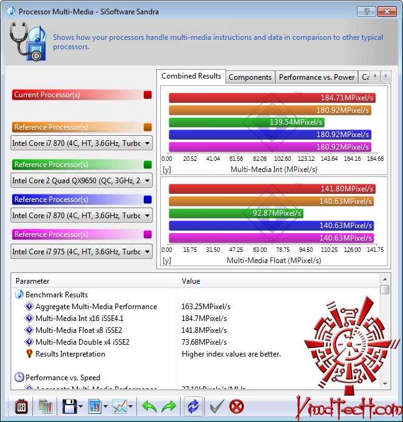Click the checkmark OK icon
This screenshot has height=422, width=403.
point(217,406)
